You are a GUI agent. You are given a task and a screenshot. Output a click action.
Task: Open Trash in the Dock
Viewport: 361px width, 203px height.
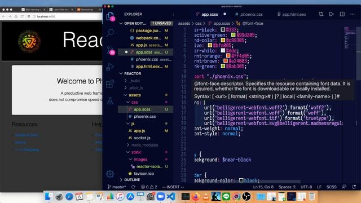coord(312,197)
